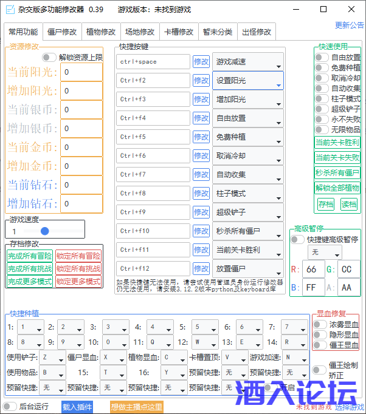
Task: Open quick-plant slot 1 key dropdown
Action: (30, 327)
